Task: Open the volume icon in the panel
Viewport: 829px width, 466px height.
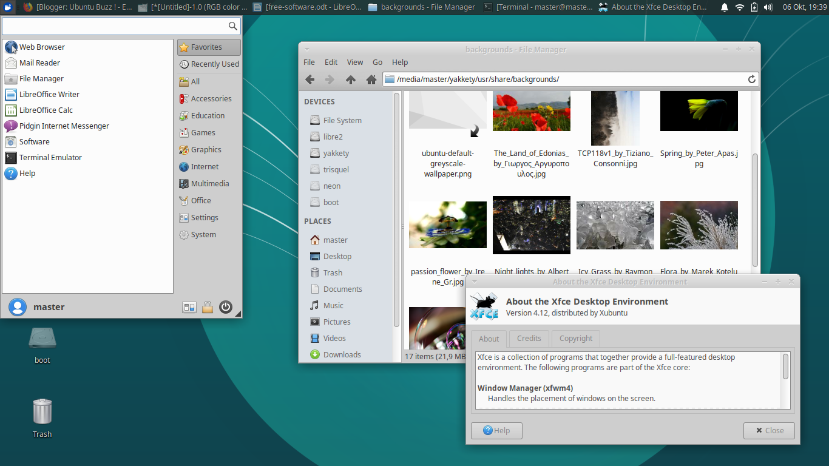Action: pyautogui.click(x=768, y=7)
